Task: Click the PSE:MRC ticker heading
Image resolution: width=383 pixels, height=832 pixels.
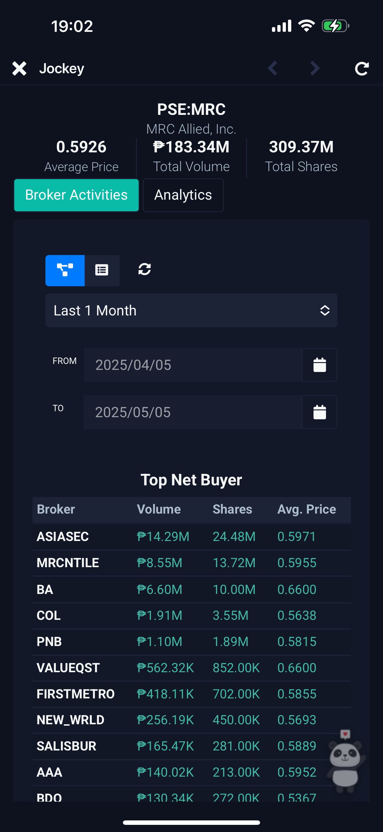Action: coord(191,109)
